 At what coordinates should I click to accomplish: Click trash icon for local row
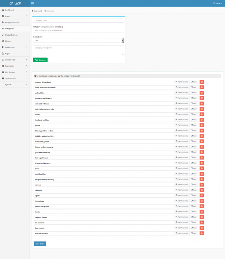click(x=202, y=168)
